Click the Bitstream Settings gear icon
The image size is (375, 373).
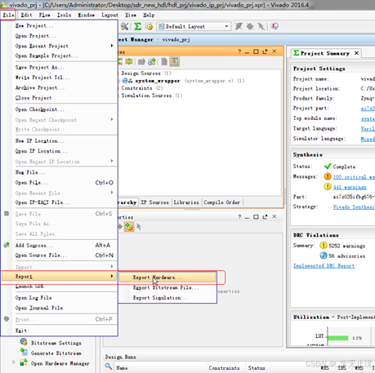point(24,342)
